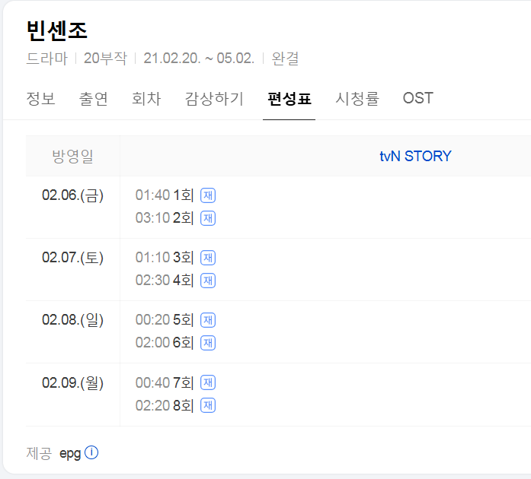The width and height of the screenshot is (531, 479).
Task: Click rerun badge next to 2회
Action: (208, 218)
